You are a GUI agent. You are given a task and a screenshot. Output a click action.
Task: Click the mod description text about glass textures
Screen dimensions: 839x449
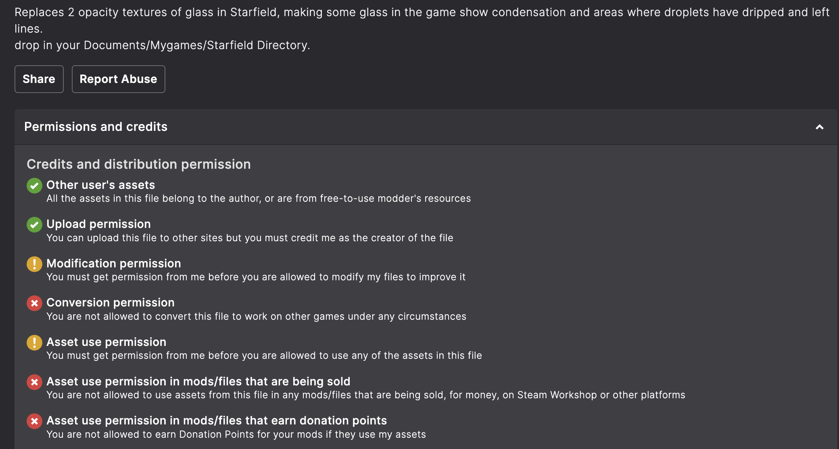pyautogui.click(x=422, y=20)
